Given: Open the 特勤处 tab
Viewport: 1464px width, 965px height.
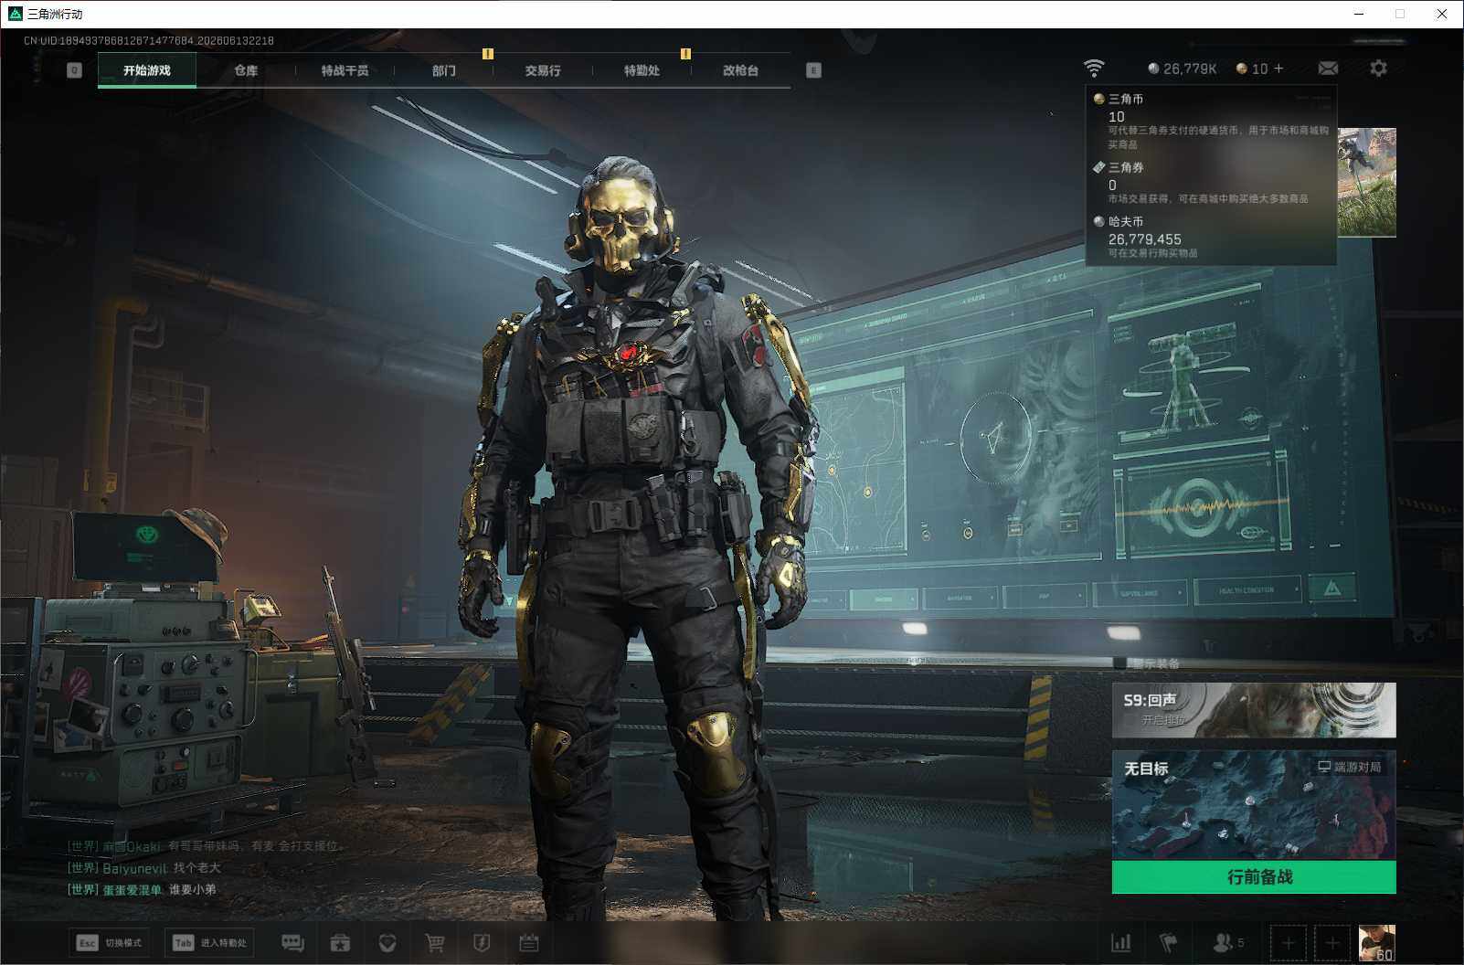Looking at the screenshot, I should pyautogui.click(x=642, y=70).
